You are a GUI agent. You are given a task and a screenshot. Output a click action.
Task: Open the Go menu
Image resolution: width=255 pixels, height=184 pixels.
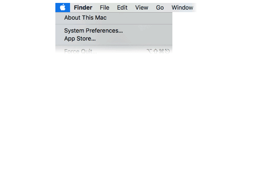coord(160,8)
